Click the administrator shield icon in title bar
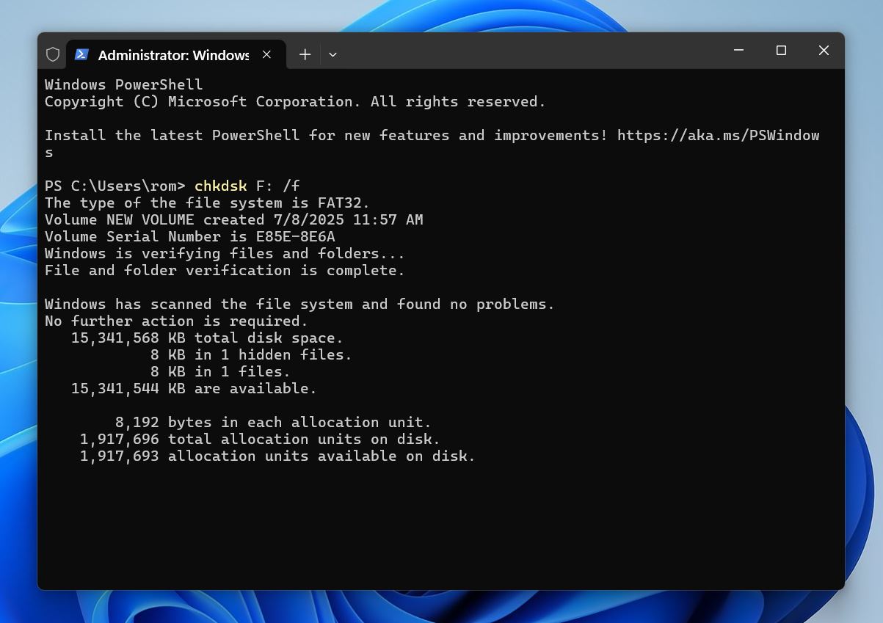883x623 pixels. [x=52, y=54]
